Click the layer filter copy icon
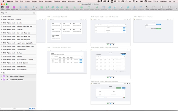The image size is (178, 111). pyautogui.click(x=30, y=109)
